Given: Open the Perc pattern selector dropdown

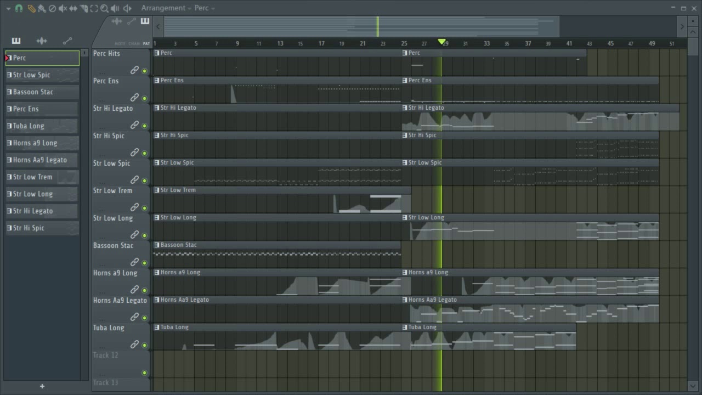Looking at the screenshot, I should pyautogui.click(x=205, y=8).
